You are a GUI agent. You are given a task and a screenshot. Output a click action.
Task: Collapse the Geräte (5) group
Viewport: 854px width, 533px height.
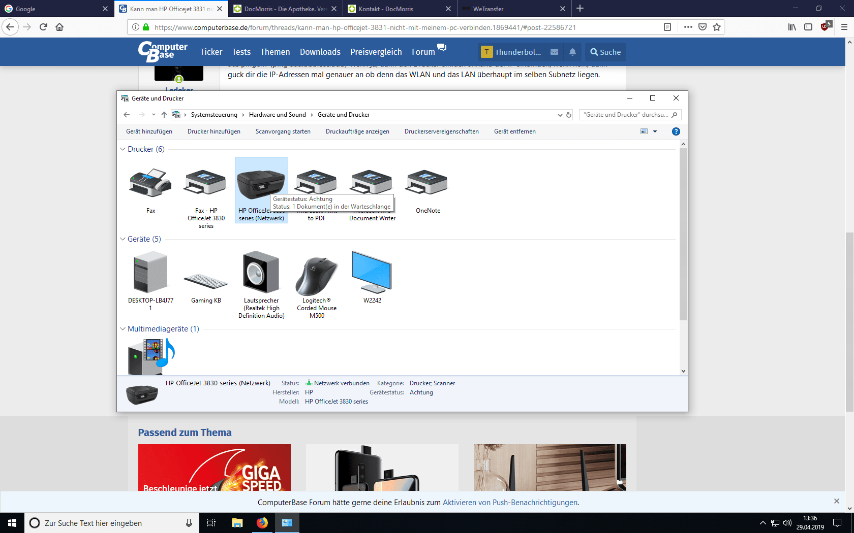point(123,239)
